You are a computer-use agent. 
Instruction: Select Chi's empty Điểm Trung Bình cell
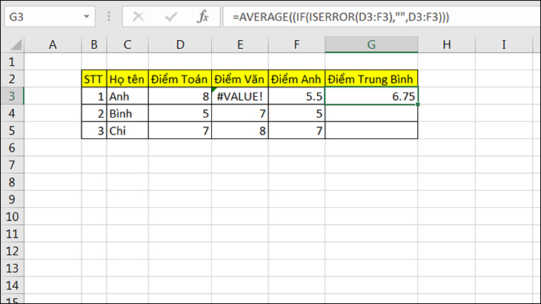click(371, 130)
